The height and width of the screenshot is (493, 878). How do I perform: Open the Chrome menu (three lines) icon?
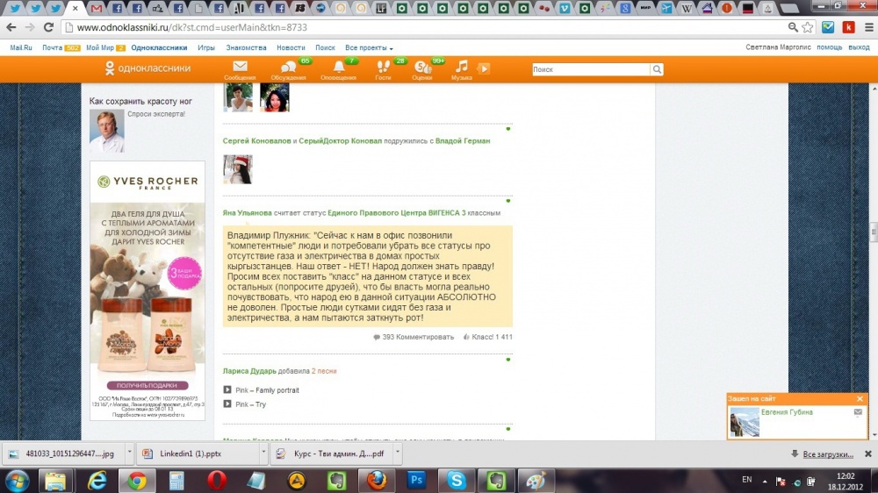(x=869, y=27)
